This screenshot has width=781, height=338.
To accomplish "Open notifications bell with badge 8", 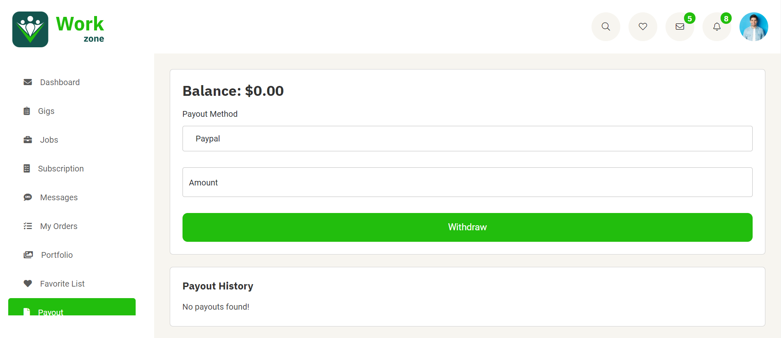I will click(717, 27).
